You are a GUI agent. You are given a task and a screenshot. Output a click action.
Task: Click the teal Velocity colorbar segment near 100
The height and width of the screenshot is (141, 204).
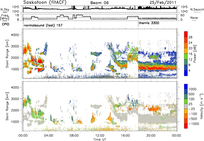186,96
